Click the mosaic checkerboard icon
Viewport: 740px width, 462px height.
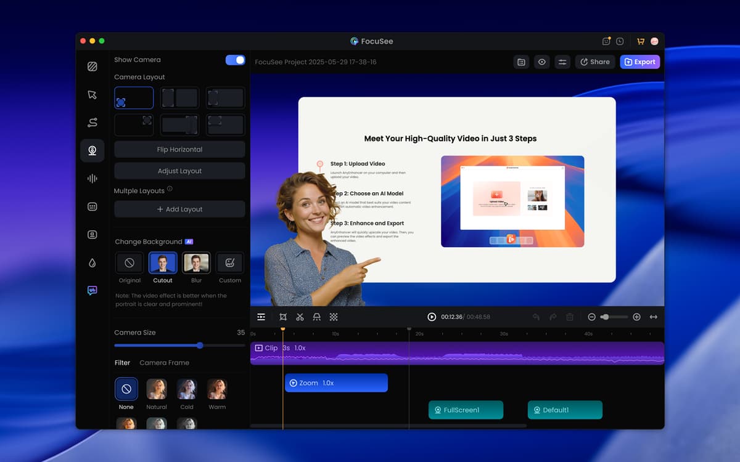pos(334,317)
